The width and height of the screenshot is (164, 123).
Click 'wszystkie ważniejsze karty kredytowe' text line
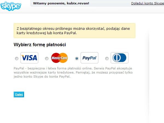point(44,72)
